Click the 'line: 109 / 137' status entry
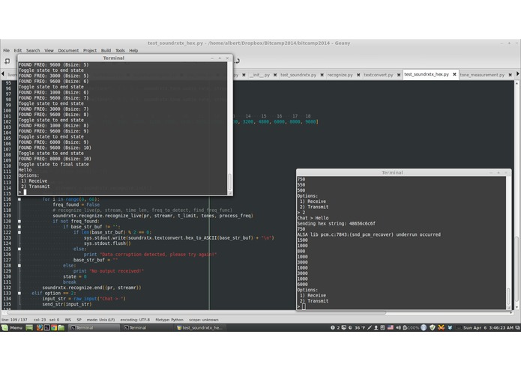521x370 pixels. [14, 320]
